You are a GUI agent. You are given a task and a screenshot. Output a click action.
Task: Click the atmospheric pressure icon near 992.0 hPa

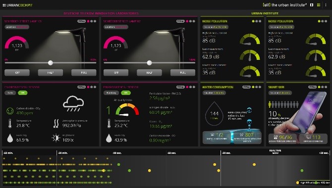pyautogui.click(x=56, y=124)
